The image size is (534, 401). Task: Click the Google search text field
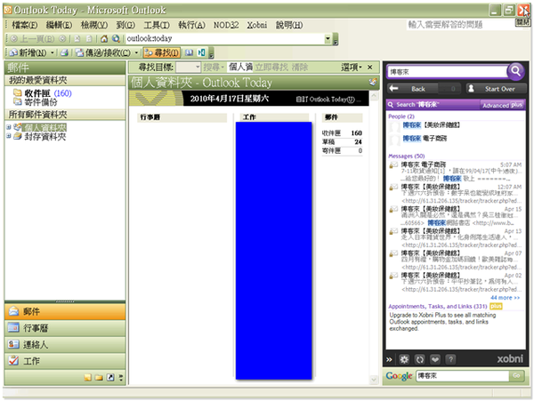click(x=463, y=376)
